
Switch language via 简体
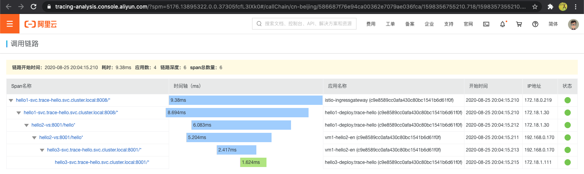click(x=553, y=24)
